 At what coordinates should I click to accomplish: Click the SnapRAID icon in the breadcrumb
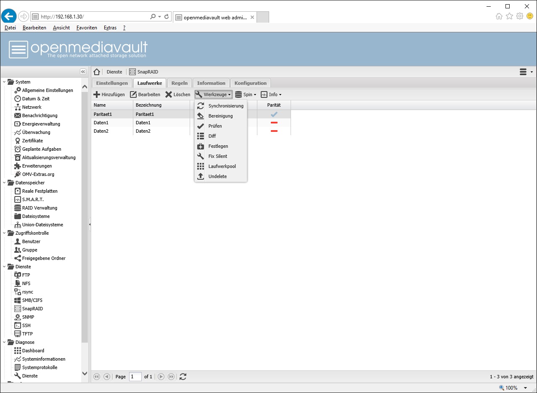click(132, 72)
